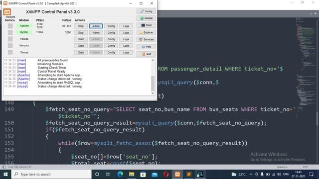Open the clock showing 27-11-2021
319x179 pixels.
[x=298, y=175]
